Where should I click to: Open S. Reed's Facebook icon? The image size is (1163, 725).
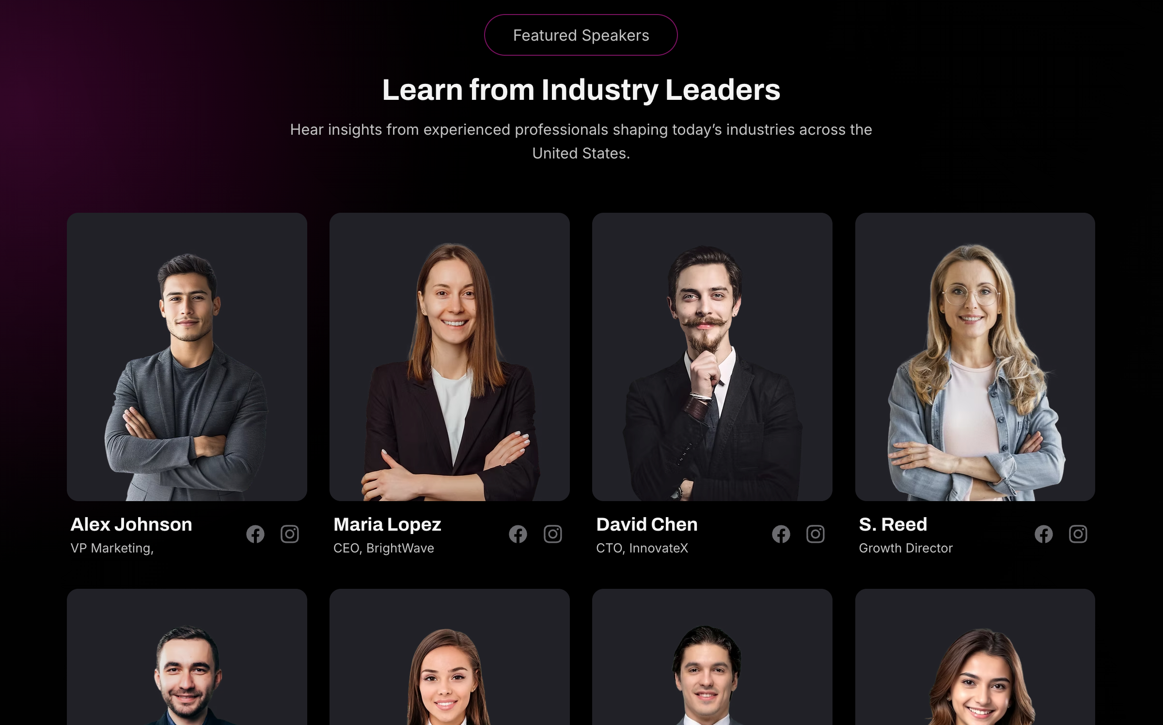(1044, 534)
